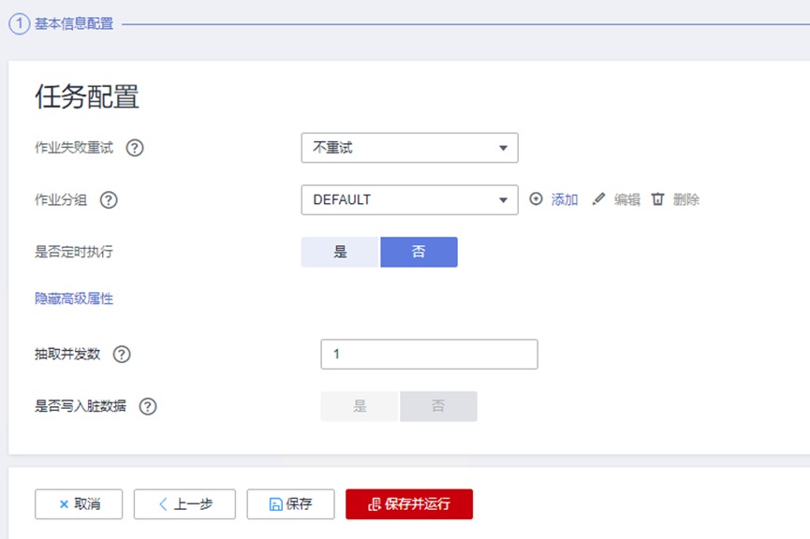
Task: Go back with the 上一步 button
Action: click(184, 503)
